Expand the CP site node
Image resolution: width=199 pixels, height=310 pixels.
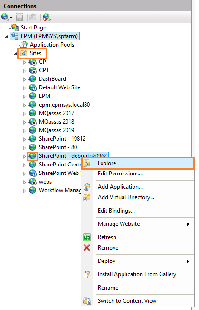point(25,62)
